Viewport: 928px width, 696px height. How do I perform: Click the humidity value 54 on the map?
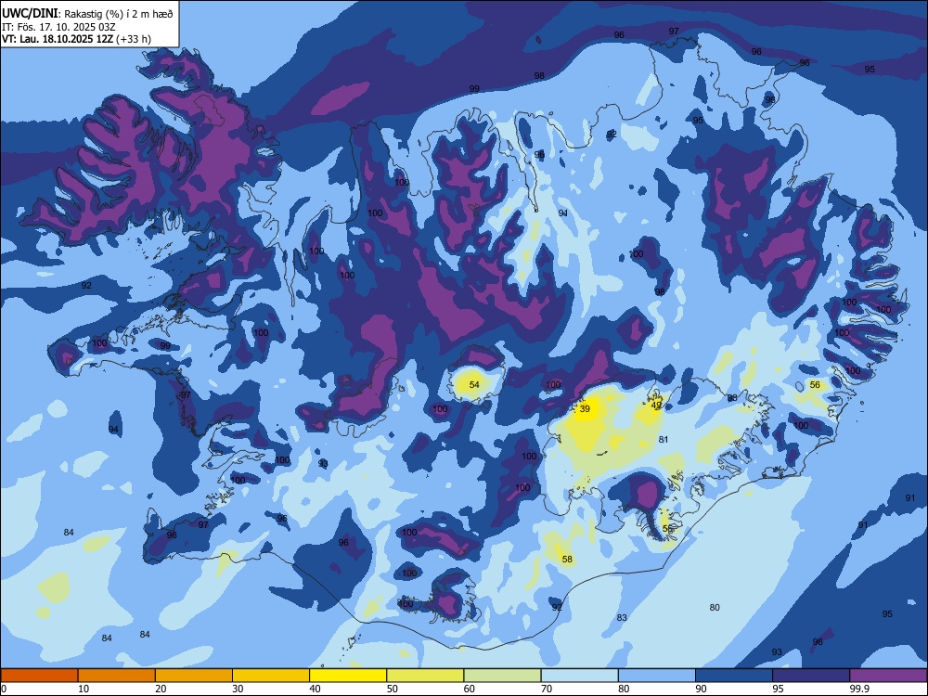[474, 385]
